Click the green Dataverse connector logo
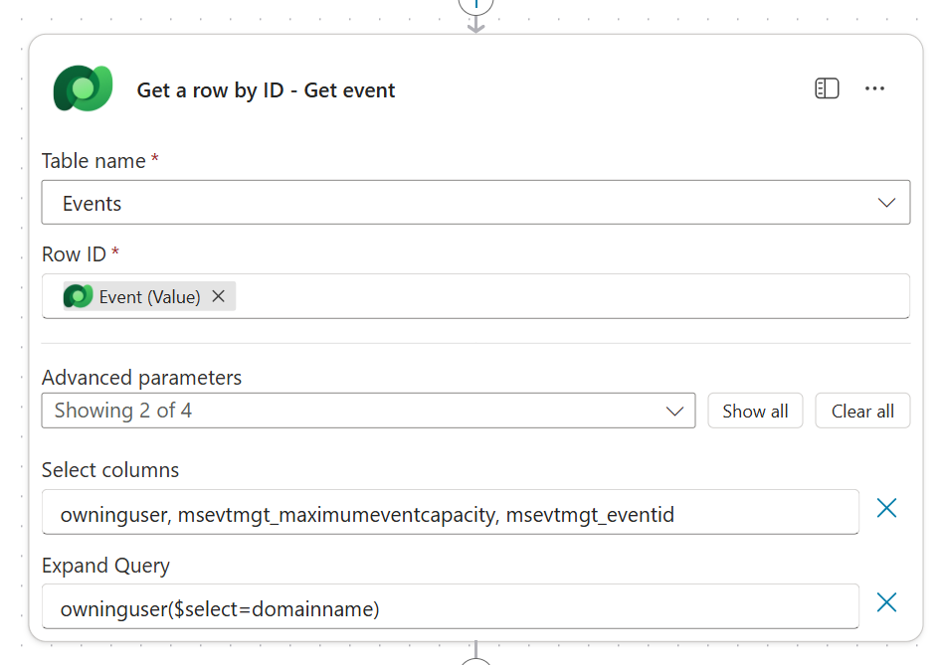The image size is (944, 665). 83,88
